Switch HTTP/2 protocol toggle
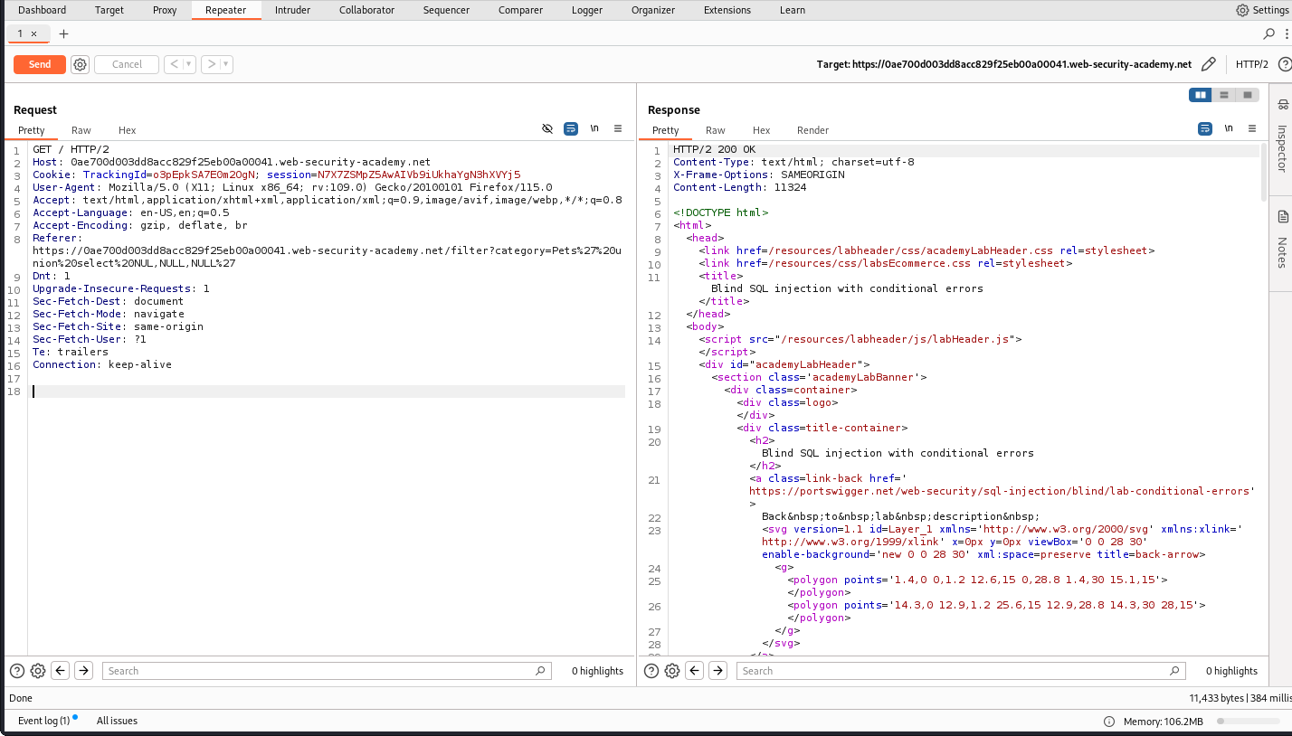Viewport: 1292px width, 736px height. [1251, 64]
